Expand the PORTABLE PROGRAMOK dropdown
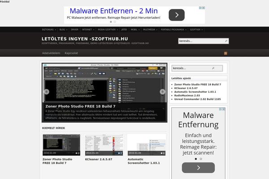The image size is (269, 179). pos(174,30)
